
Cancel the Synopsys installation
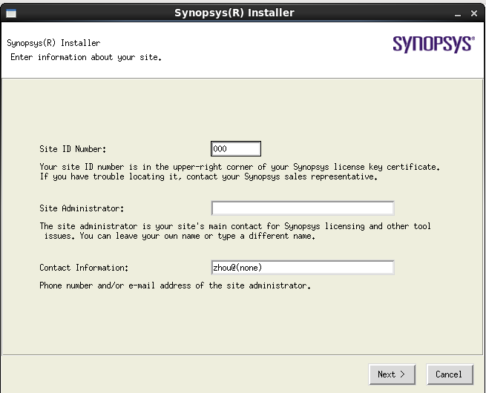(450, 374)
